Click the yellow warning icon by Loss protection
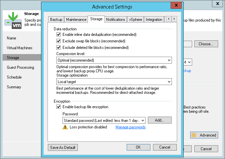Image resolution: width=225 pixels, height=159 pixels. (x=65, y=127)
